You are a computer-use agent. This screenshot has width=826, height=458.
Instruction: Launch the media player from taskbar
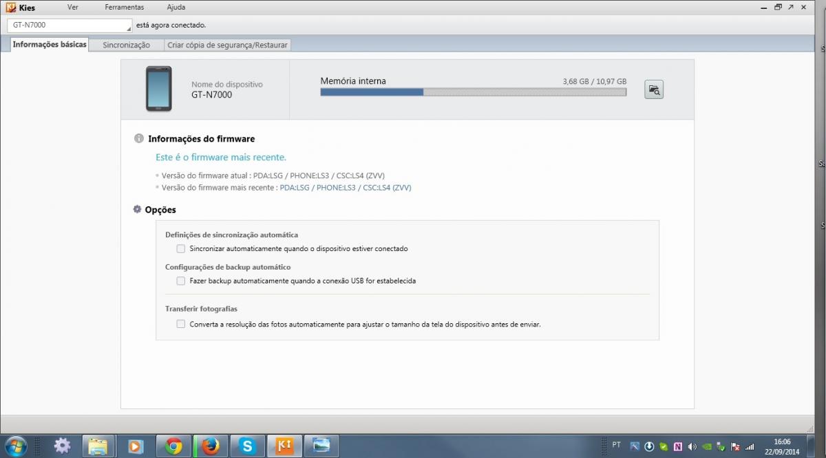135,446
